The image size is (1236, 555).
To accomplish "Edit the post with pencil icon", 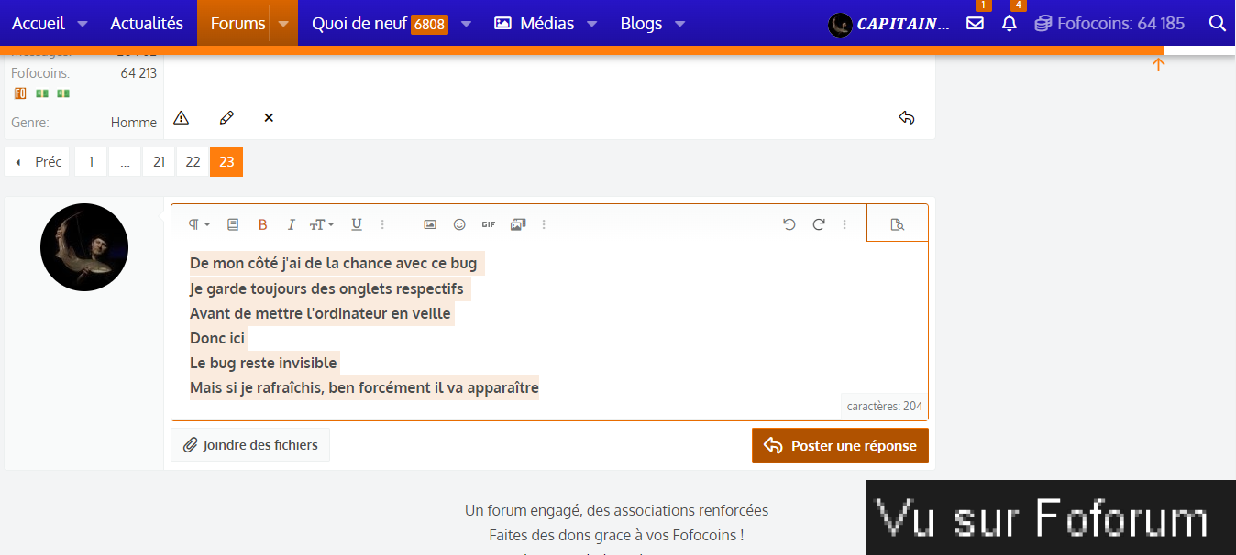I will [x=226, y=117].
